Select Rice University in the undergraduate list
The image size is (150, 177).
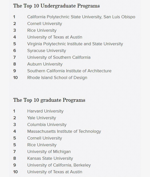point(42,30)
